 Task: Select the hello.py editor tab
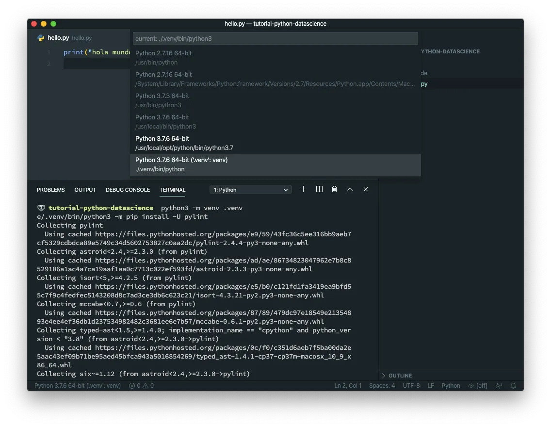(65, 37)
